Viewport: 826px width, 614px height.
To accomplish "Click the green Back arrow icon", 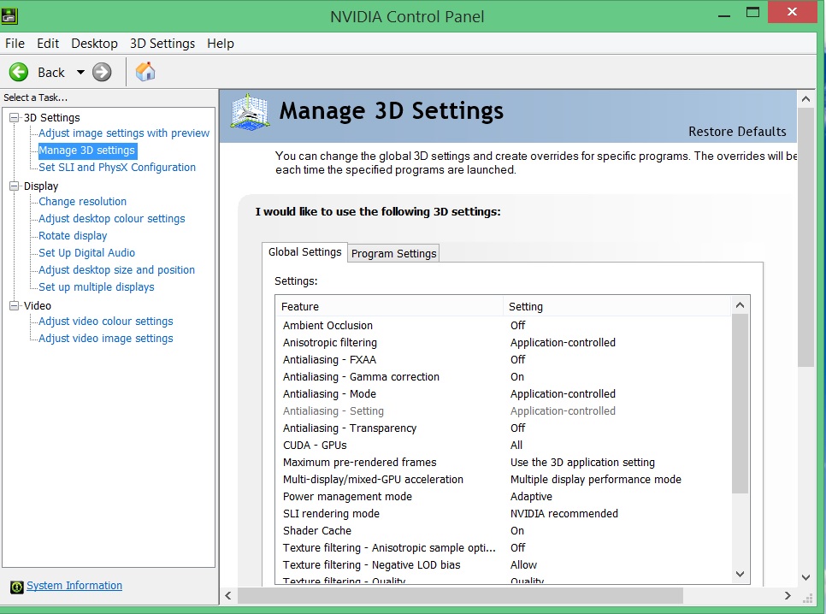I will point(19,72).
